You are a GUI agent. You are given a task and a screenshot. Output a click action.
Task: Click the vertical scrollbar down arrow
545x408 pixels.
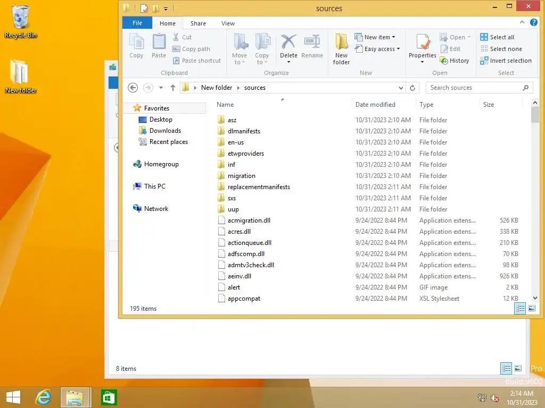[535, 298]
